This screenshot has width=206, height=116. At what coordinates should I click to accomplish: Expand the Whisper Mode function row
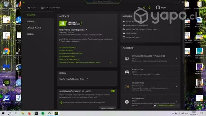tap(176, 86)
